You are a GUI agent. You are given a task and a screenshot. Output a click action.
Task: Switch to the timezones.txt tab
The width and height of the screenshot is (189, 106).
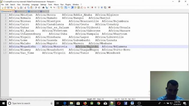click(7, 11)
